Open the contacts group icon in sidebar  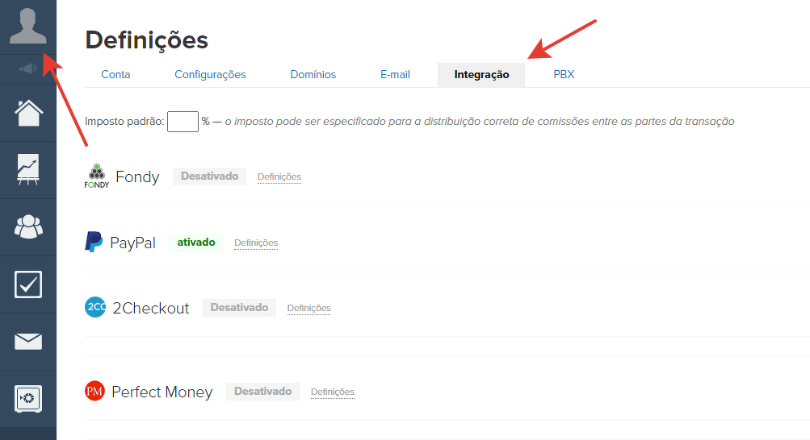(28, 227)
